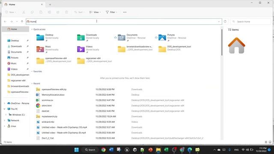The width and height of the screenshot is (274, 154).
Task: Click the Share icon in toolbar
Action: tap(58, 12)
